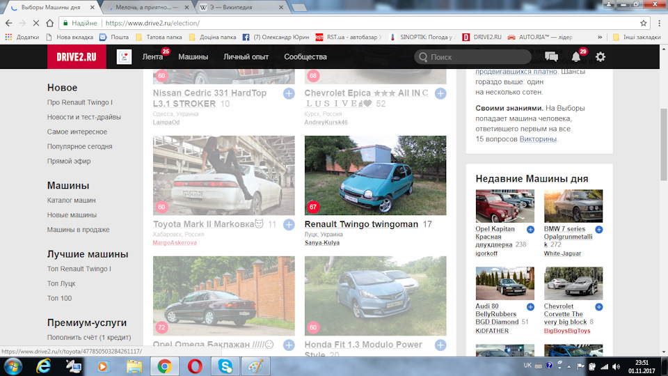
Task: Switch to Мелочь, а приятно tab
Action: pos(147,7)
